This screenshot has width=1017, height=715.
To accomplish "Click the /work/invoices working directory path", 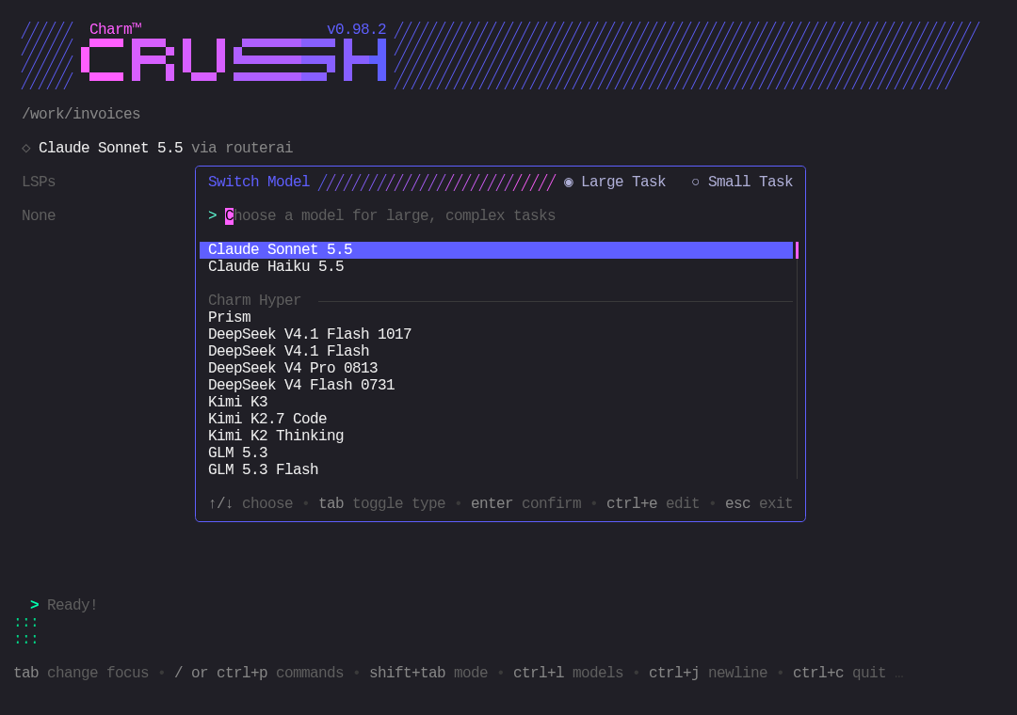I will point(81,114).
